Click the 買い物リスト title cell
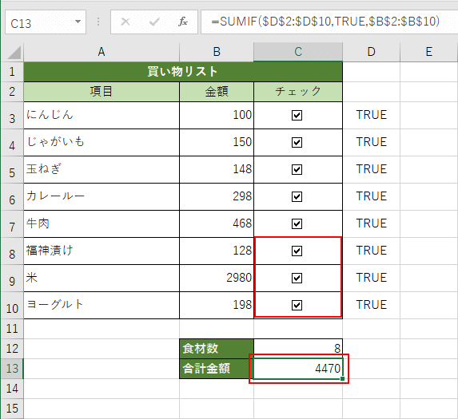 pos(183,72)
